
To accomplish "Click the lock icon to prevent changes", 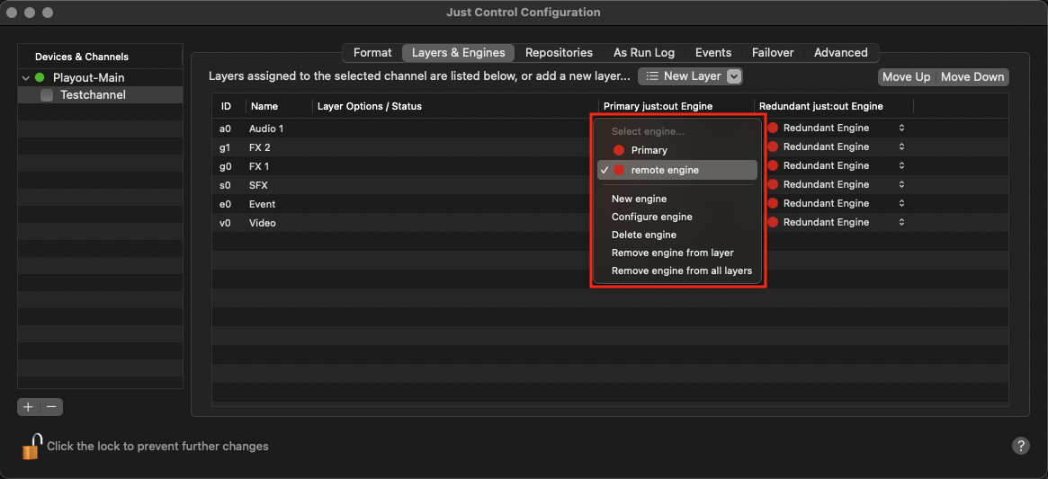I will pyautogui.click(x=32, y=447).
